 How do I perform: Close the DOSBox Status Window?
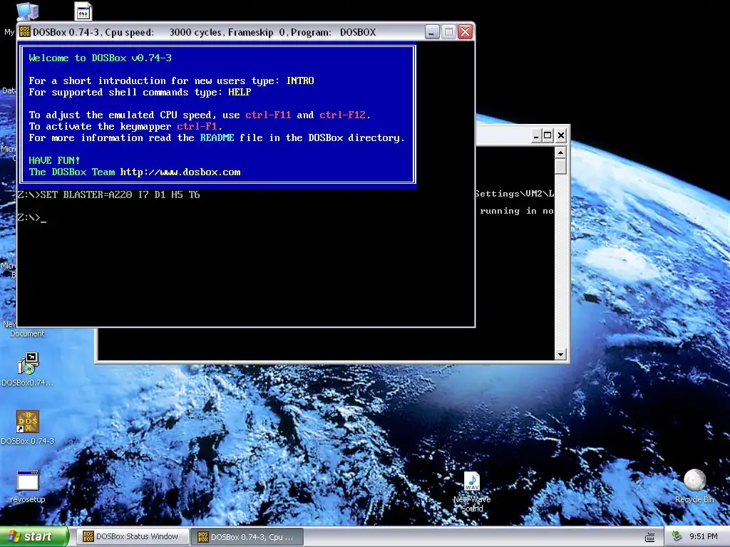pyautogui.click(x=561, y=136)
